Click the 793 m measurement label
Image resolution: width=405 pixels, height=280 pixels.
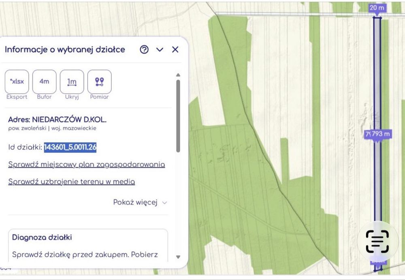380,134
